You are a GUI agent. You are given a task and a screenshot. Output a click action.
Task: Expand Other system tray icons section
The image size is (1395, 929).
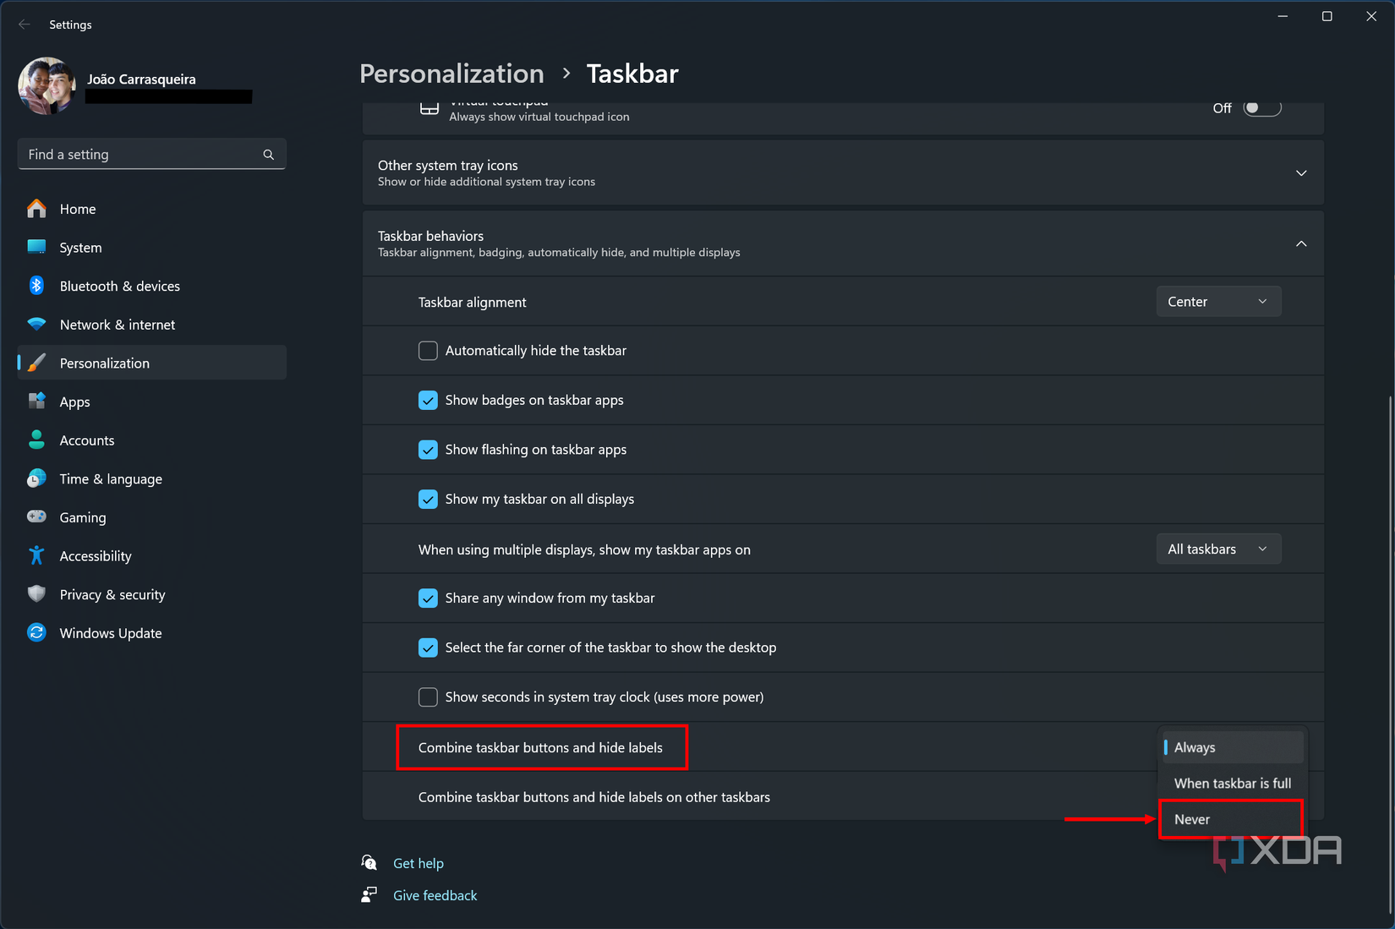click(x=1300, y=173)
